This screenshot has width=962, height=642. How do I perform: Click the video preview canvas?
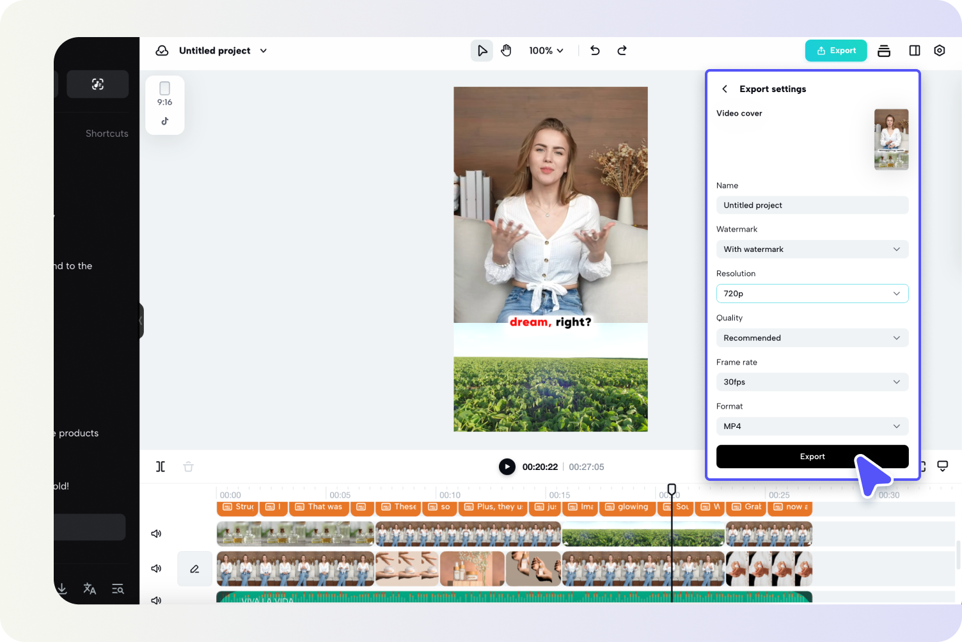point(551,259)
